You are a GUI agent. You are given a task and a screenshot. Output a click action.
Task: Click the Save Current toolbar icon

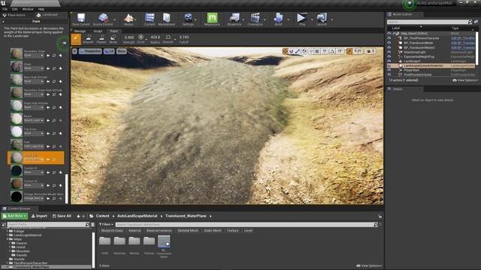[81, 19]
